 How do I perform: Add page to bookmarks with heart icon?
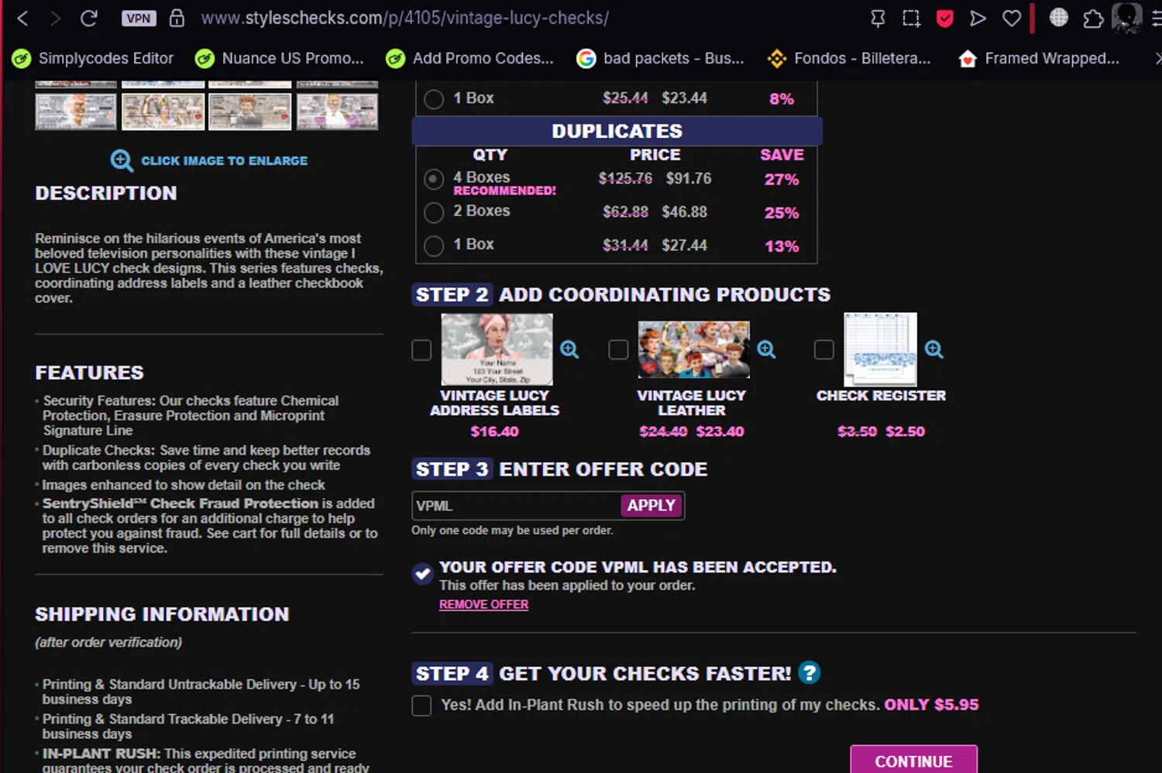1012,19
